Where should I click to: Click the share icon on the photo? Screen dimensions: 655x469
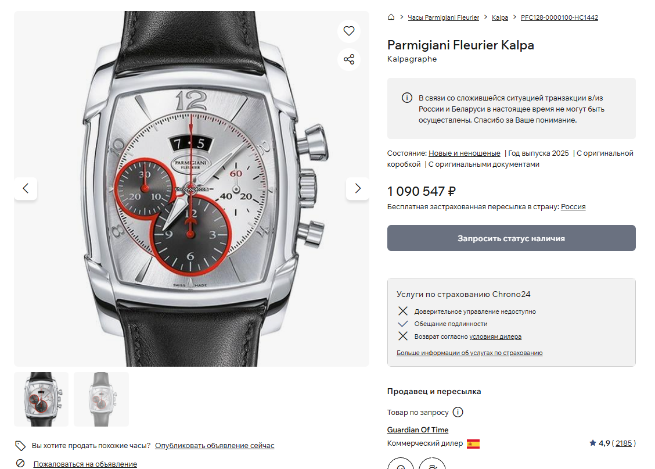349,59
